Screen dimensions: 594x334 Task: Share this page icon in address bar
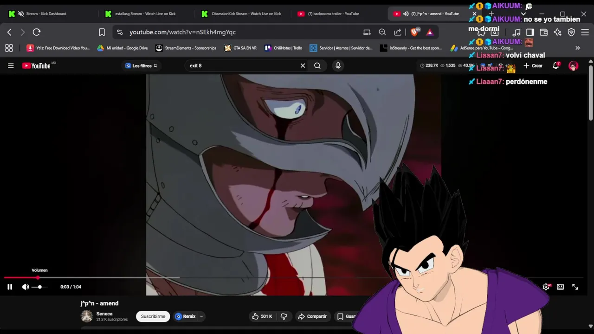coord(398,32)
